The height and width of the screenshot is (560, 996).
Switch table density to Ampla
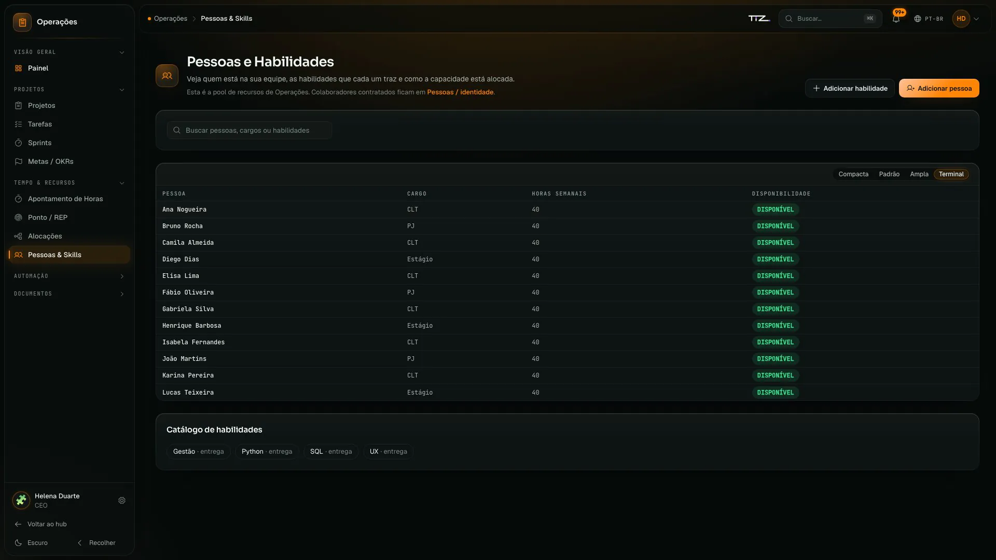pos(919,174)
